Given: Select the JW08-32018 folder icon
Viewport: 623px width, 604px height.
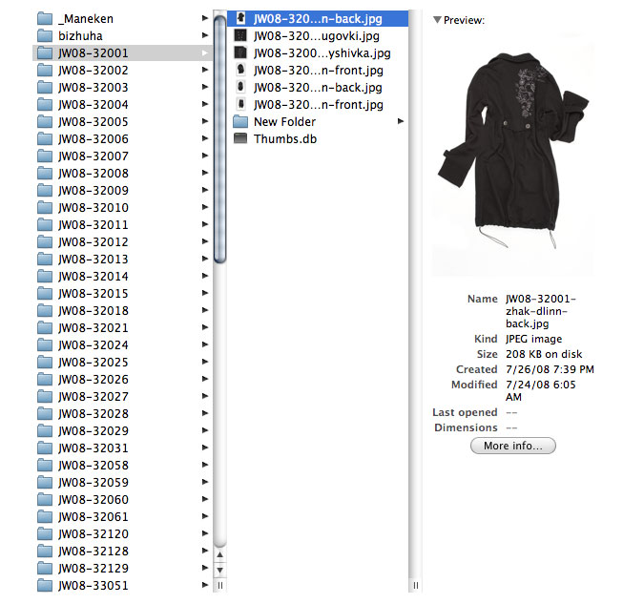Looking at the screenshot, I should pyautogui.click(x=44, y=311).
